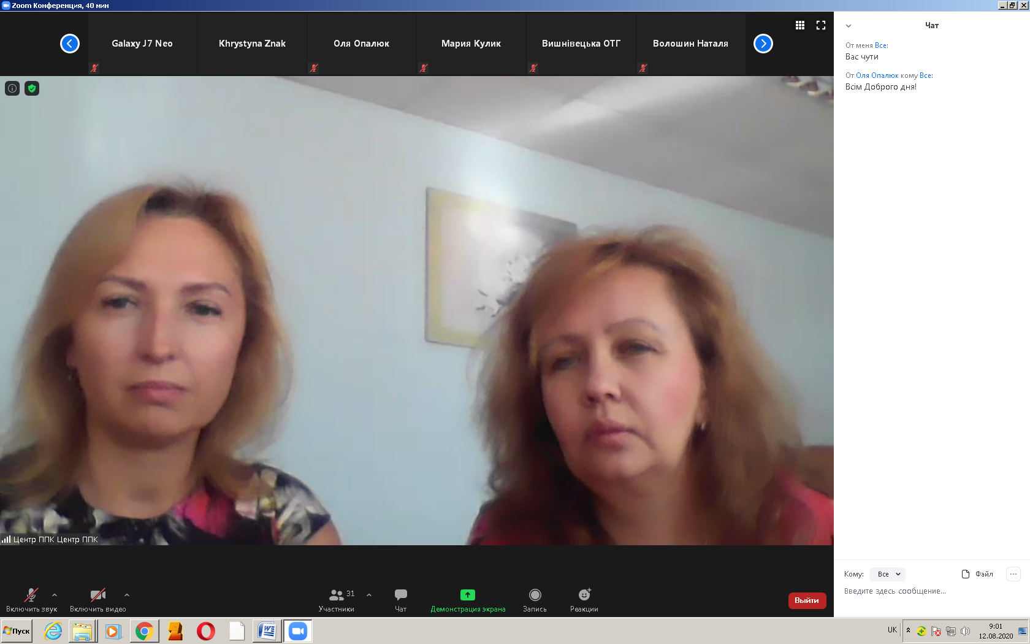
Task: Click 'Всім Доброго дня!' chat message
Action: point(881,86)
